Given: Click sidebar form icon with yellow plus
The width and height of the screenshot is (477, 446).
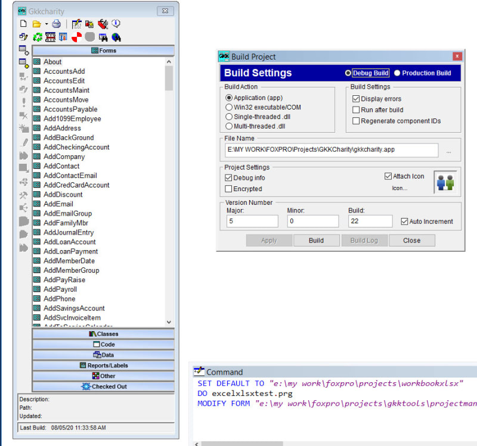Looking at the screenshot, I should click(x=24, y=63).
